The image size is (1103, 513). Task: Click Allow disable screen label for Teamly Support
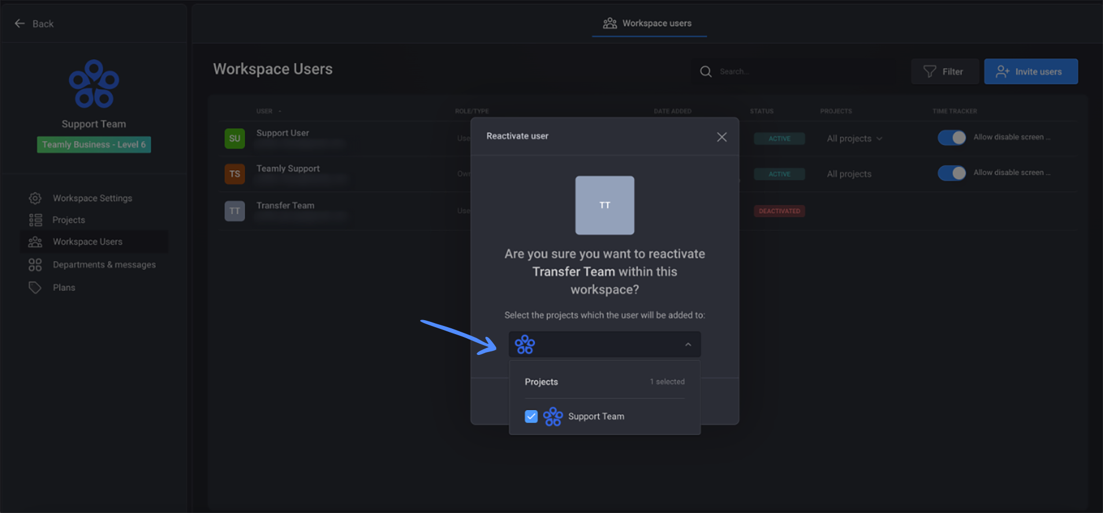[x=1012, y=173]
